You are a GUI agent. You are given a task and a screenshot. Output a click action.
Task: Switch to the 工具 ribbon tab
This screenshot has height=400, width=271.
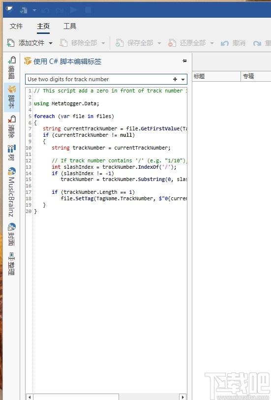(70, 26)
